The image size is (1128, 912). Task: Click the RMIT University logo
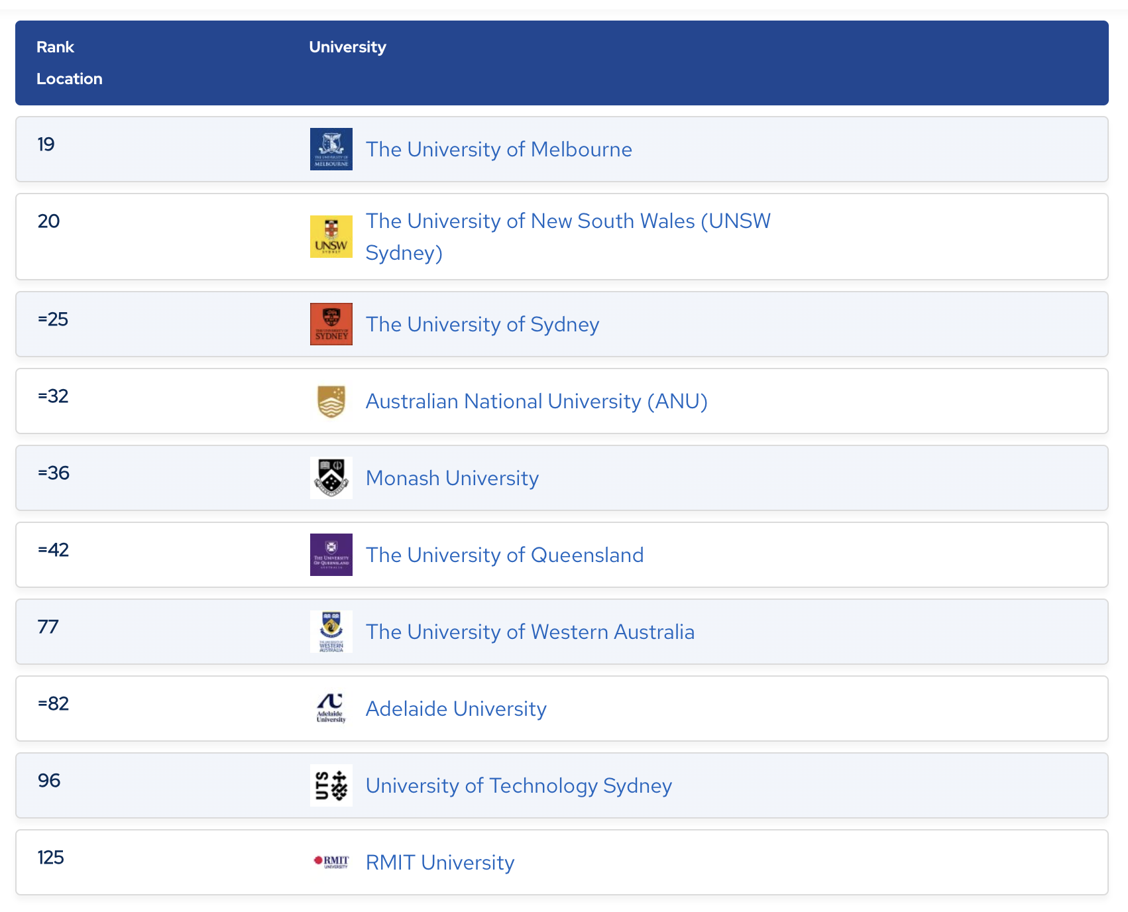(331, 862)
